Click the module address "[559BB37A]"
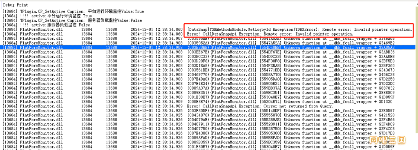The width and height of the screenshot is (418, 150). 270,88
